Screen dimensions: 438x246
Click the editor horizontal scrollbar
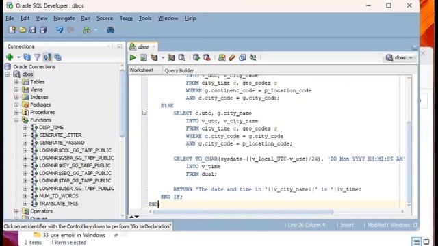(243, 212)
